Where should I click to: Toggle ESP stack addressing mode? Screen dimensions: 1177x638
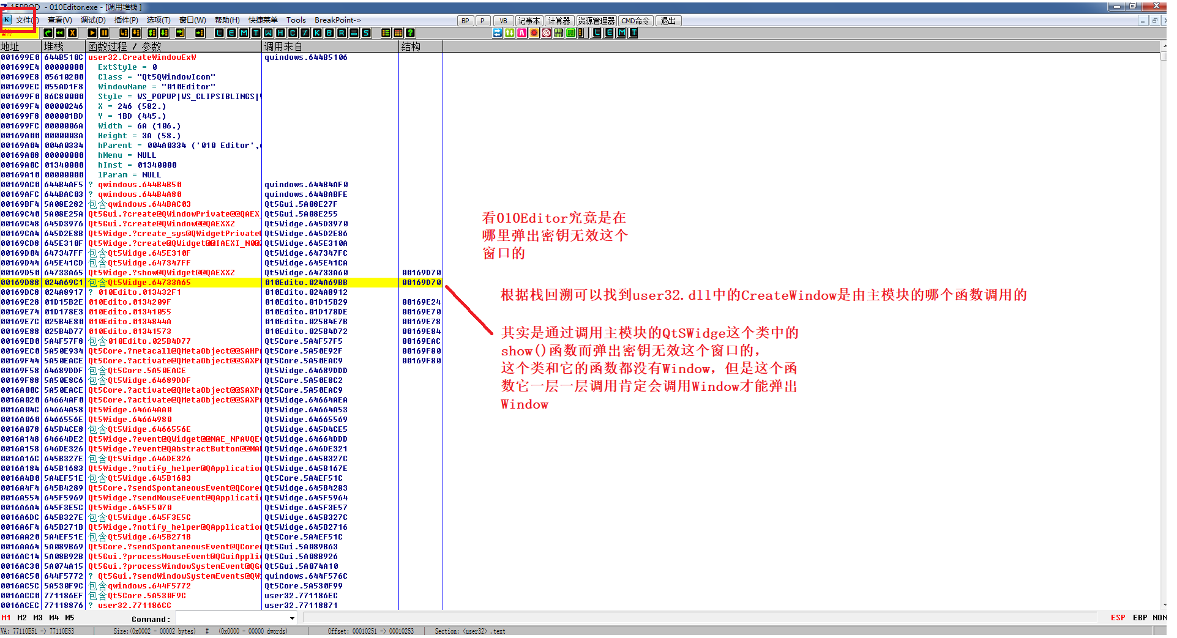tap(1118, 618)
